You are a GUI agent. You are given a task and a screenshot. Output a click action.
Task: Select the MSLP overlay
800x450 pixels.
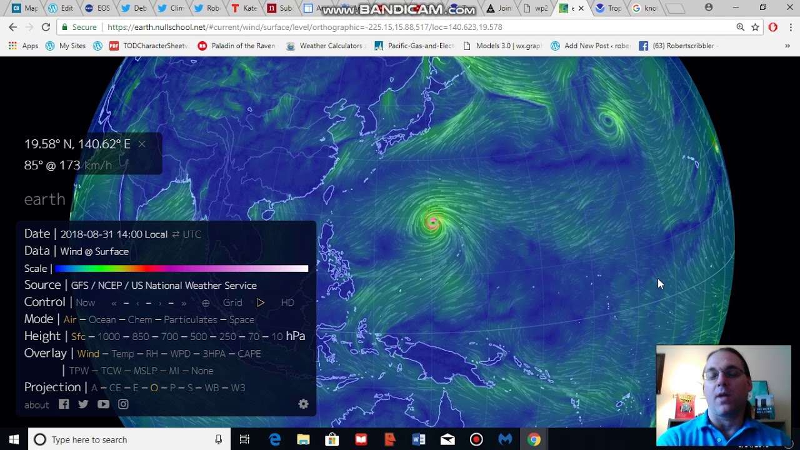click(146, 371)
